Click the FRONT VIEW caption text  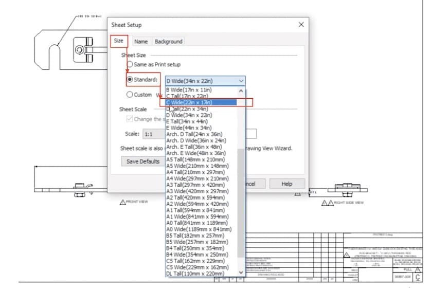137,202
